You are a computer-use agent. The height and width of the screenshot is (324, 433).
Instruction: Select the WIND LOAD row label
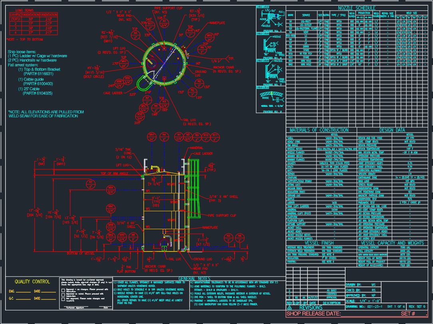coord(363,181)
